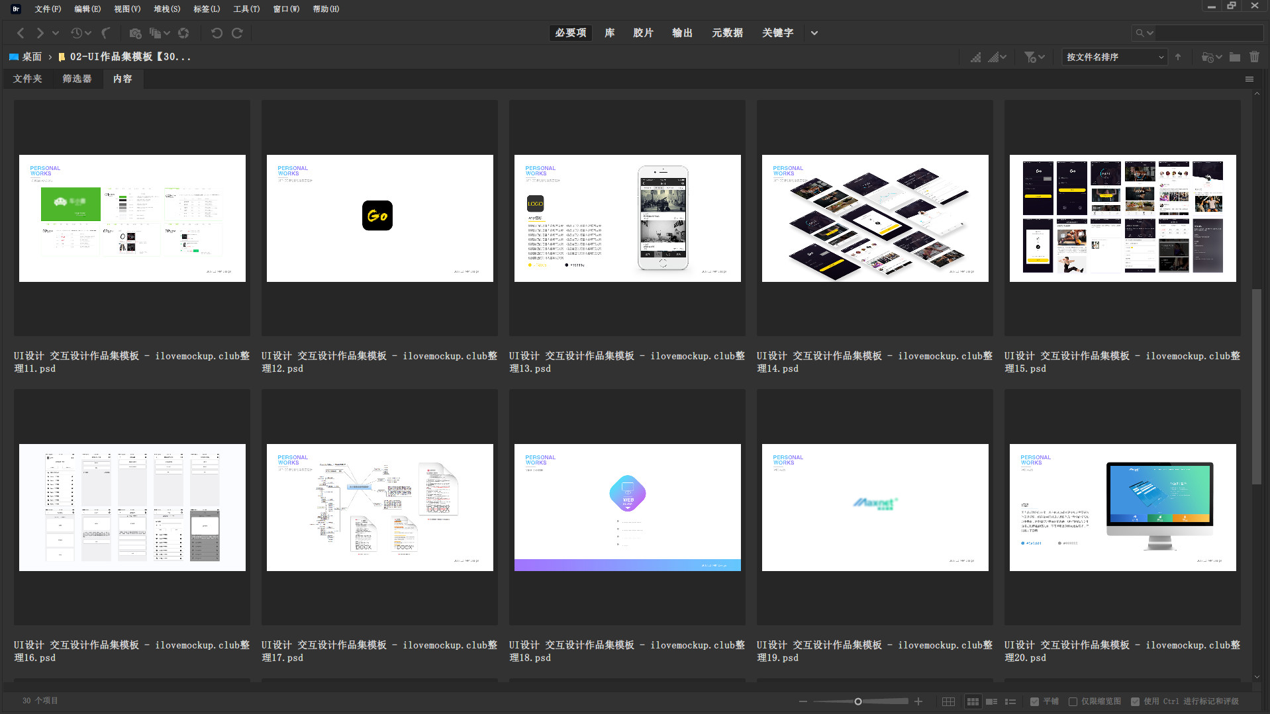This screenshot has width=1270, height=714.
Task: Toggle the 平铺 checkbox
Action: (1034, 701)
